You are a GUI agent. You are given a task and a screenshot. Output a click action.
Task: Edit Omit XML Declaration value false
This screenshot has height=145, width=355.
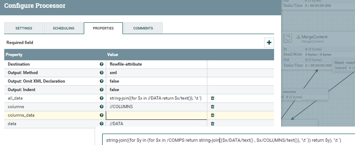[x=156, y=81]
